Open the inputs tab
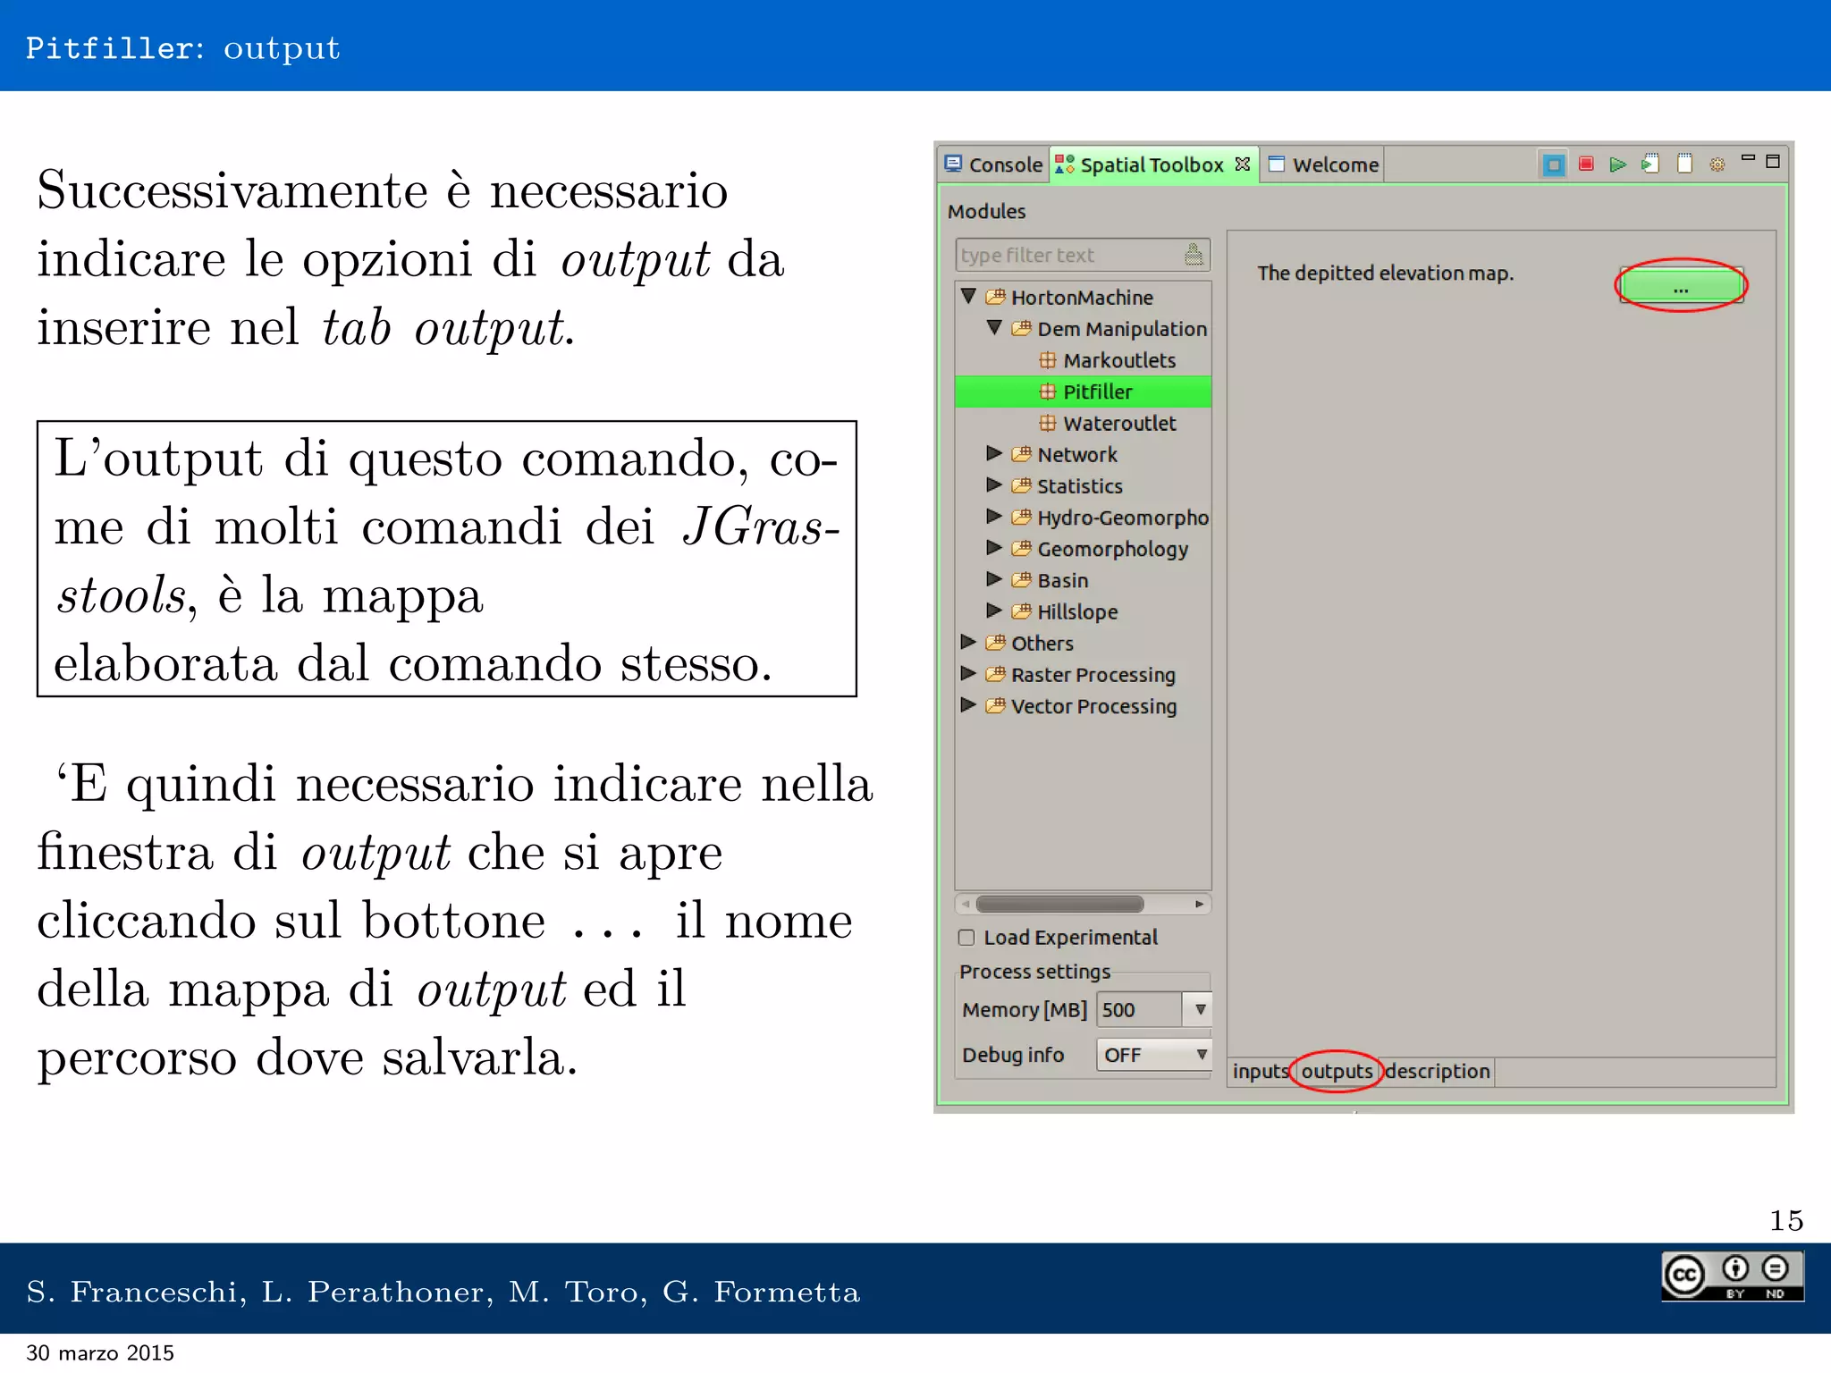 (x=1260, y=1071)
